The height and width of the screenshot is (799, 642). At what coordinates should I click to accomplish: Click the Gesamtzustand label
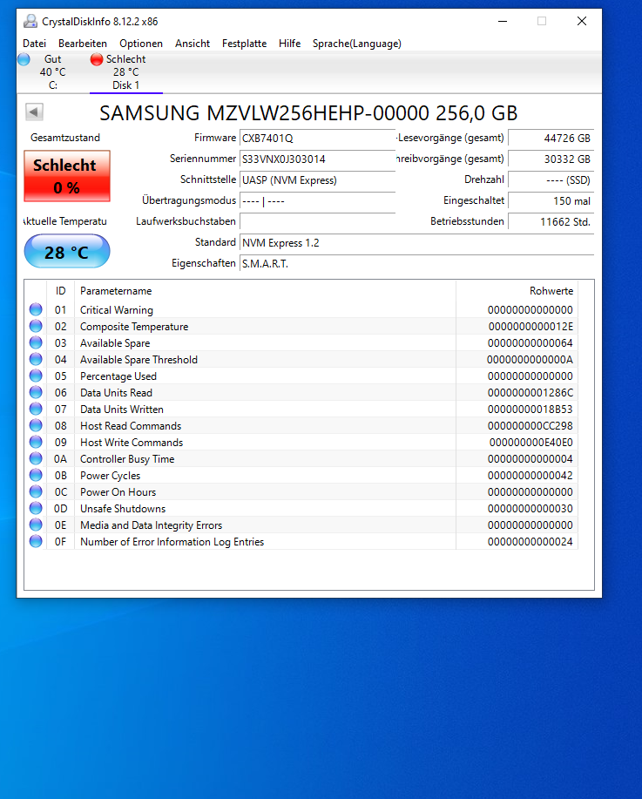pos(65,138)
